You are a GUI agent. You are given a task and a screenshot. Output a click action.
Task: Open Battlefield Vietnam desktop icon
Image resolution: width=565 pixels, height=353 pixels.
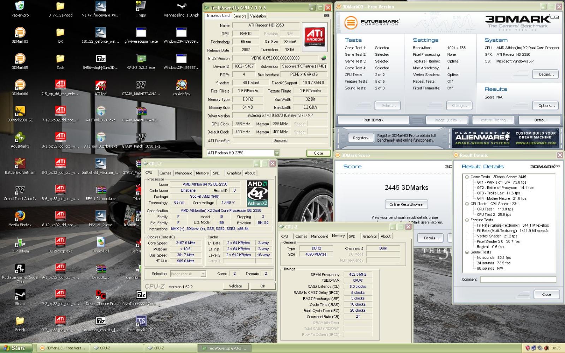click(20, 166)
